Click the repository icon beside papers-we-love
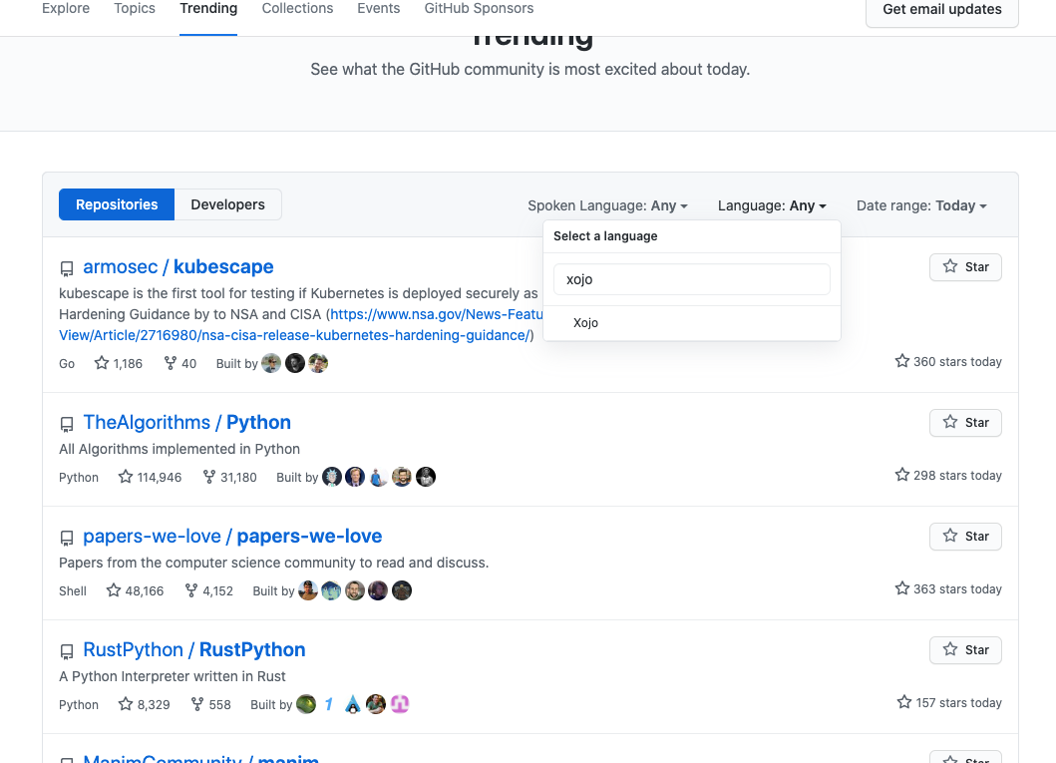Image resolution: width=1056 pixels, height=763 pixels. pos(67,539)
